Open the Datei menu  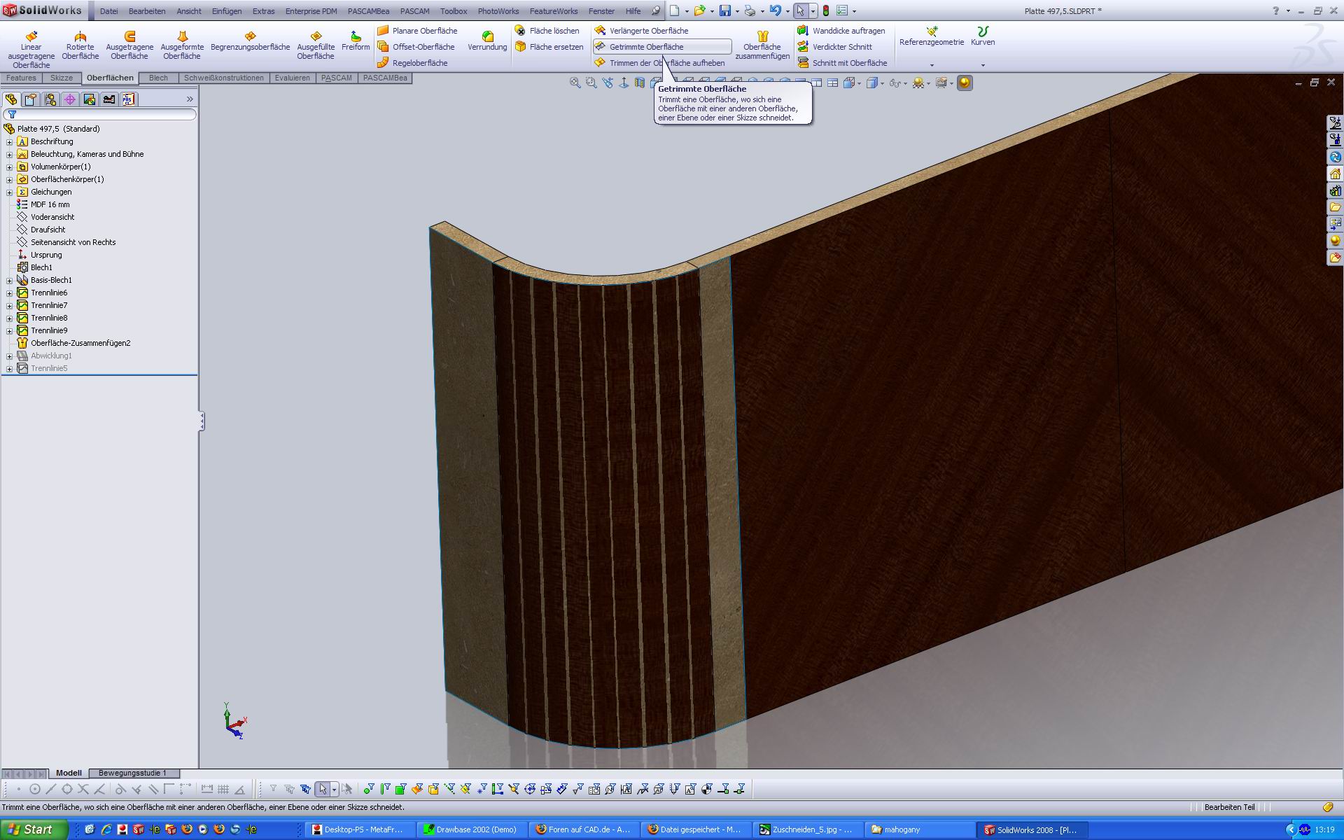(x=108, y=11)
